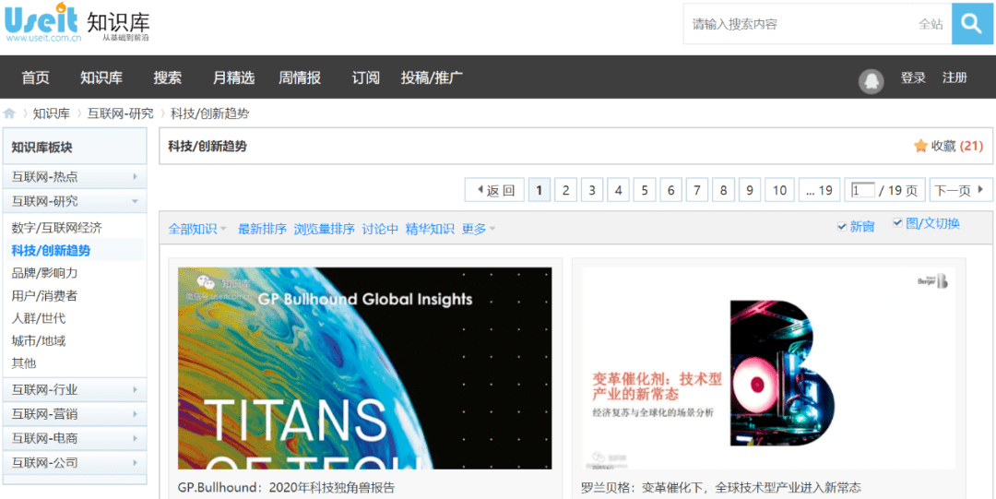Open 首页 in the navigation bar
Image resolution: width=996 pixels, height=499 pixels.
[x=36, y=77]
